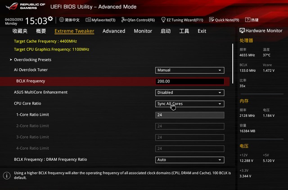The width and height of the screenshot is (288, 190).
Task: Click EZ Tuning Wizard(F11) label
Action: pyautogui.click(x=185, y=20)
